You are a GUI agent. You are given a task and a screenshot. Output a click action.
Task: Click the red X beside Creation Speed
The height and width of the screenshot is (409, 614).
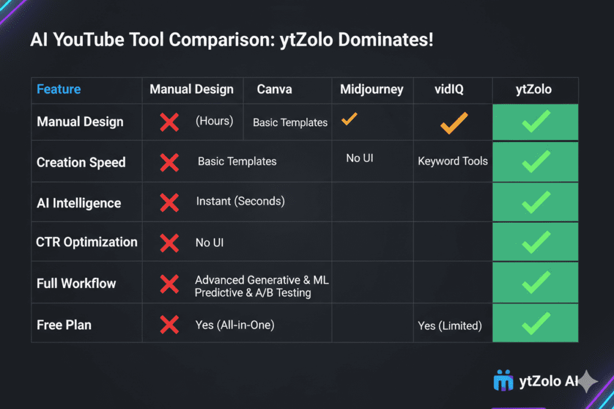click(x=170, y=162)
